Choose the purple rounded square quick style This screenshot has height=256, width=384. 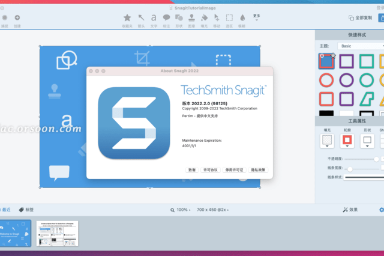(x=347, y=99)
